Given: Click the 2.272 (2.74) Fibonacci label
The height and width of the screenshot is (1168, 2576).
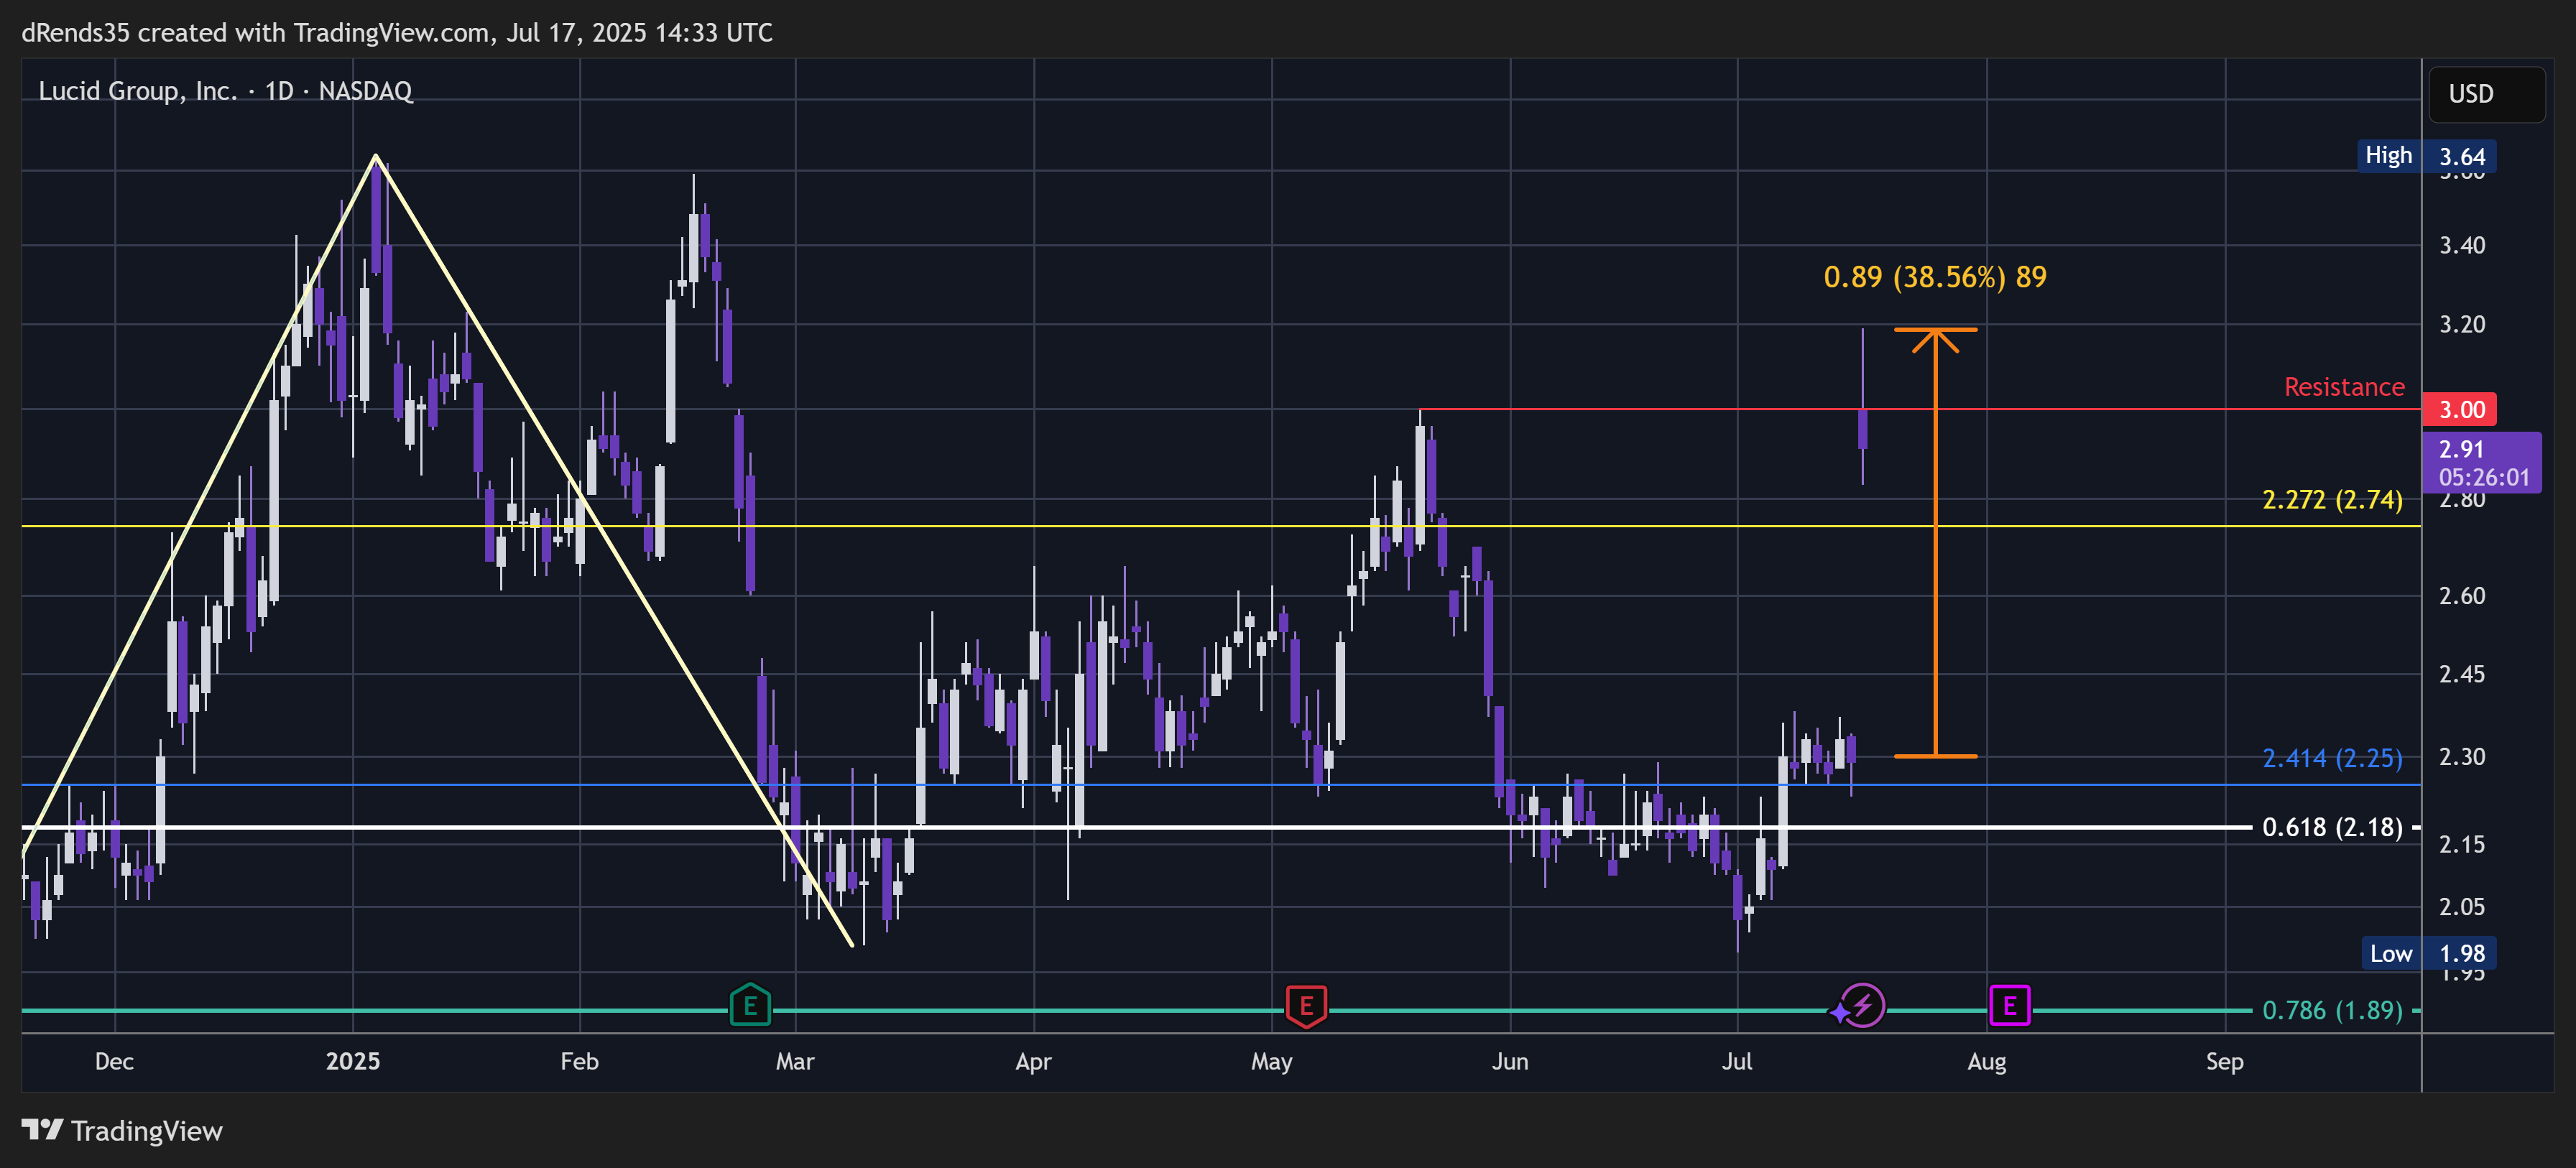Looking at the screenshot, I should tap(2332, 500).
